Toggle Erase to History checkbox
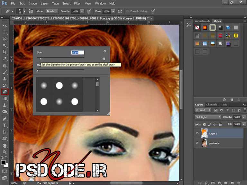This screenshot has height=185, width=247. click(127, 11)
